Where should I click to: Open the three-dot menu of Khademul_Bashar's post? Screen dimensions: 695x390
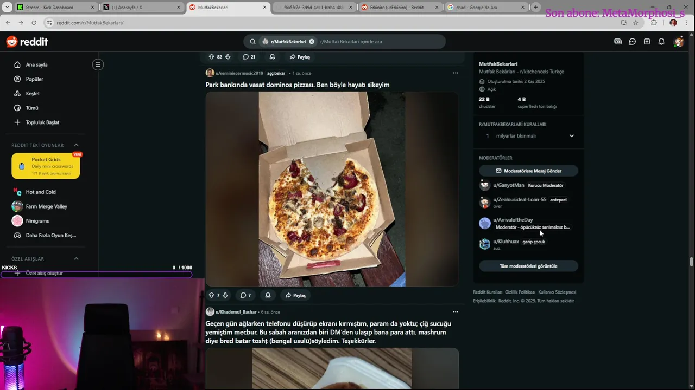[456, 311]
